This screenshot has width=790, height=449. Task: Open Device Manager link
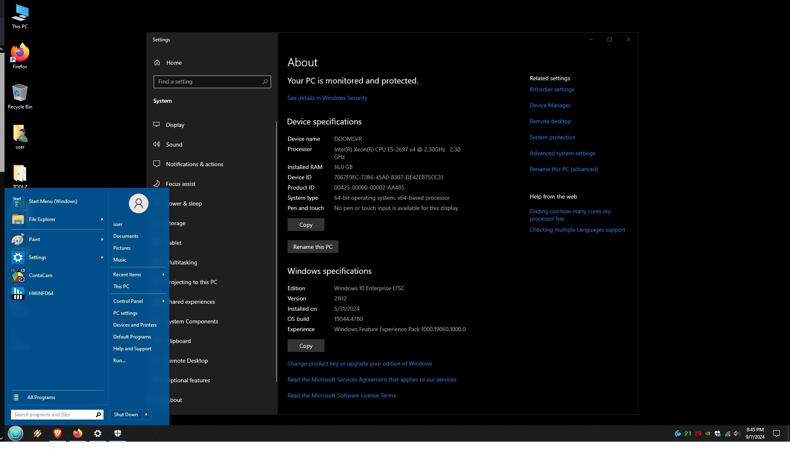click(x=550, y=105)
